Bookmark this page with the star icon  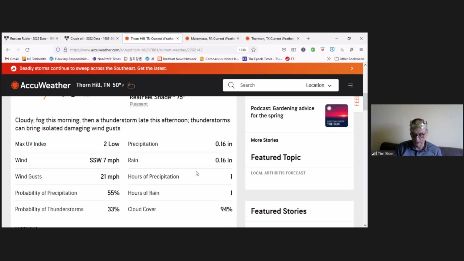pos(253,50)
